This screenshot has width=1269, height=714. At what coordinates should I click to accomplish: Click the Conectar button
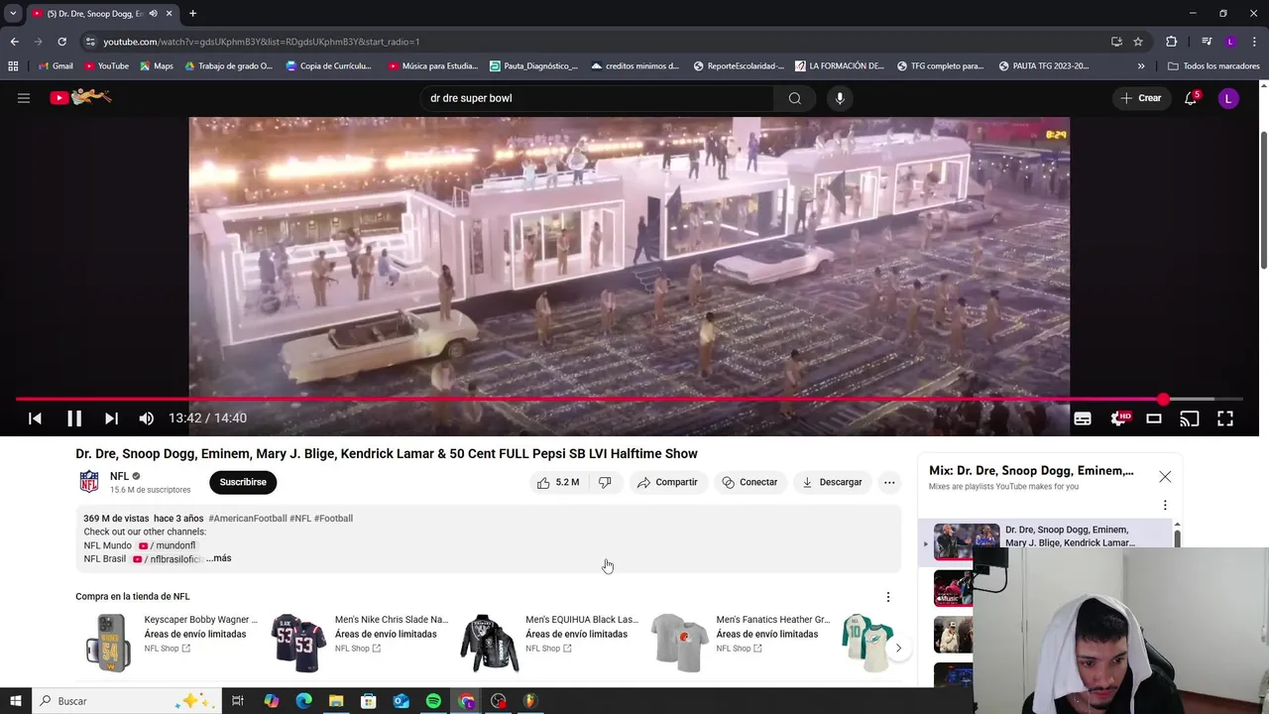(x=750, y=482)
